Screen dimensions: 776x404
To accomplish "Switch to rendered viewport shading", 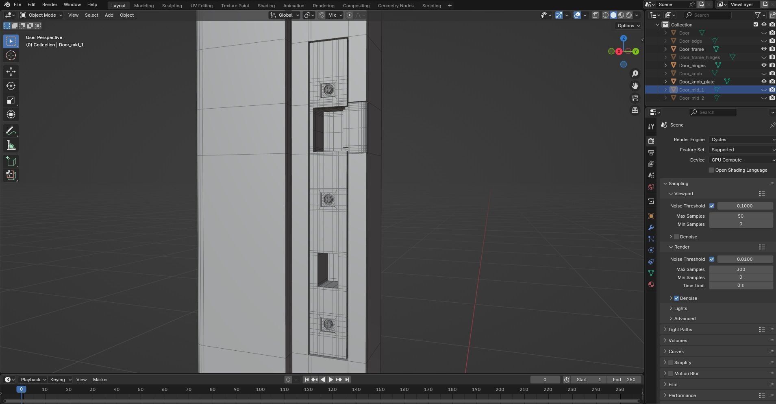I will [x=629, y=15].
